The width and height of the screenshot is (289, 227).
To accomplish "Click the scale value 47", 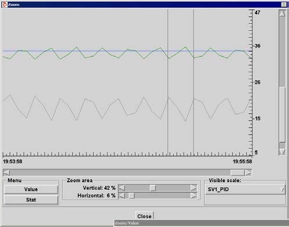I will (x=258, y=13).
